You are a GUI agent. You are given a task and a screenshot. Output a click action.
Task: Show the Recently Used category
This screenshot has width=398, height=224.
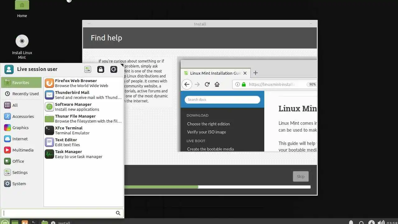coord(21,94)
